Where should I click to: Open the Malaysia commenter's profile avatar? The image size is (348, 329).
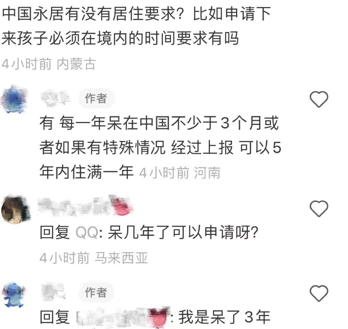coord(16,209)
